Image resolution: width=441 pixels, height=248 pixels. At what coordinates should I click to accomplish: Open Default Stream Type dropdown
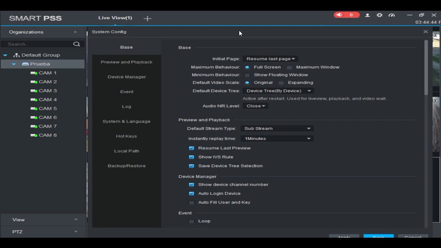(277, 128)
